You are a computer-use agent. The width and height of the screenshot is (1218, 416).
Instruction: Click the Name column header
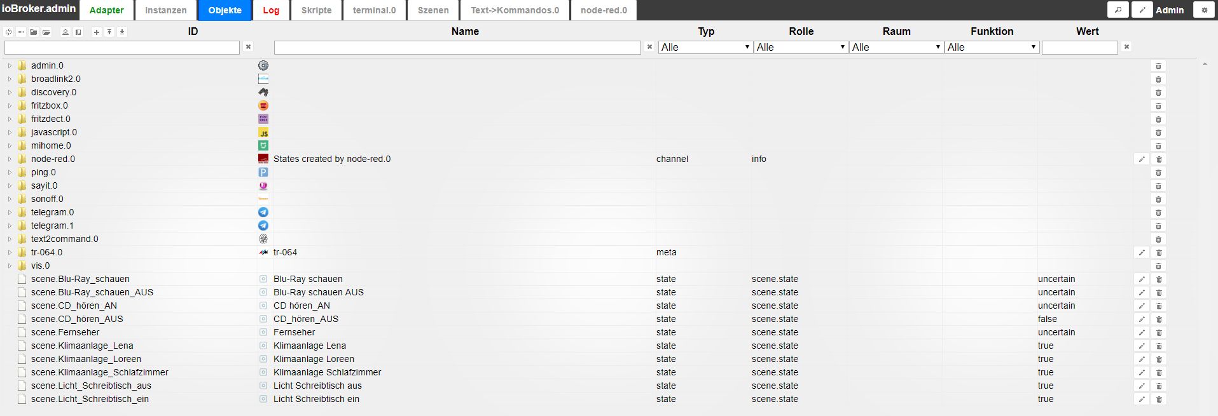(465, 31)
